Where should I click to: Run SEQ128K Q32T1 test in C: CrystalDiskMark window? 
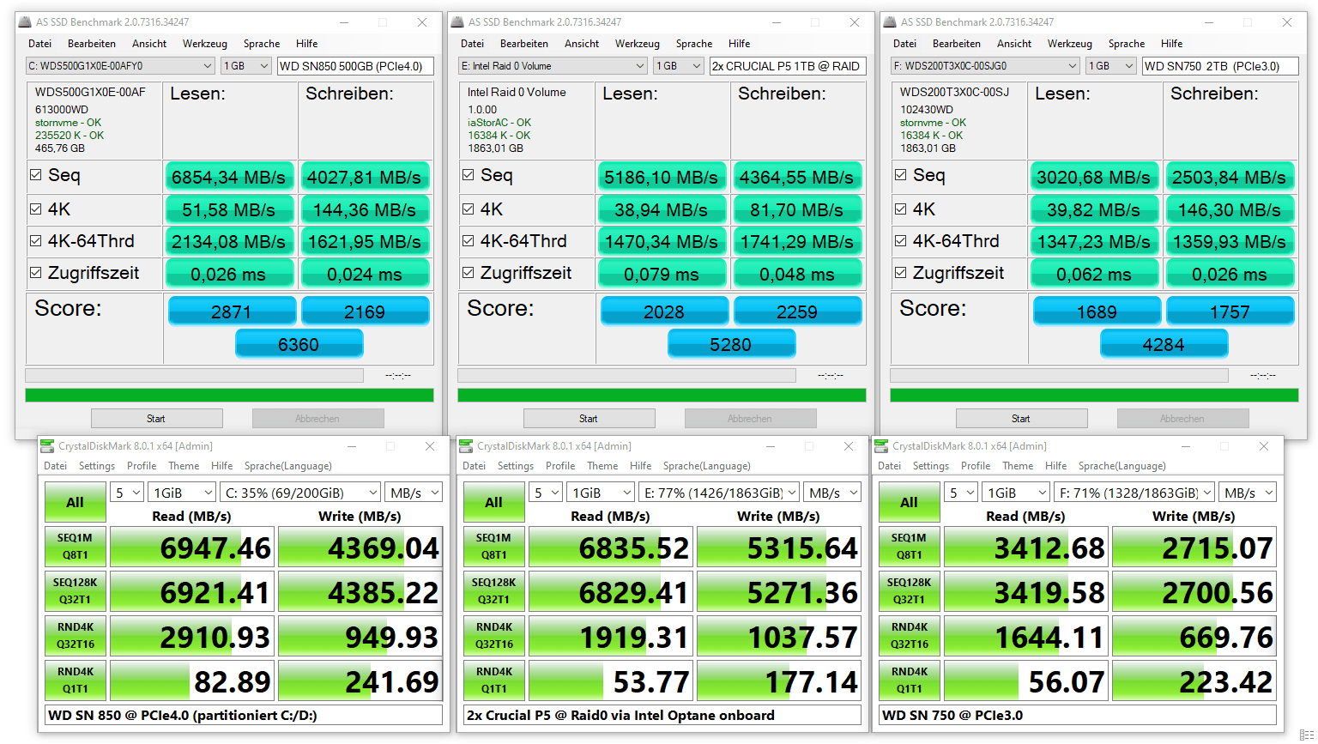[x=76, y=591]
